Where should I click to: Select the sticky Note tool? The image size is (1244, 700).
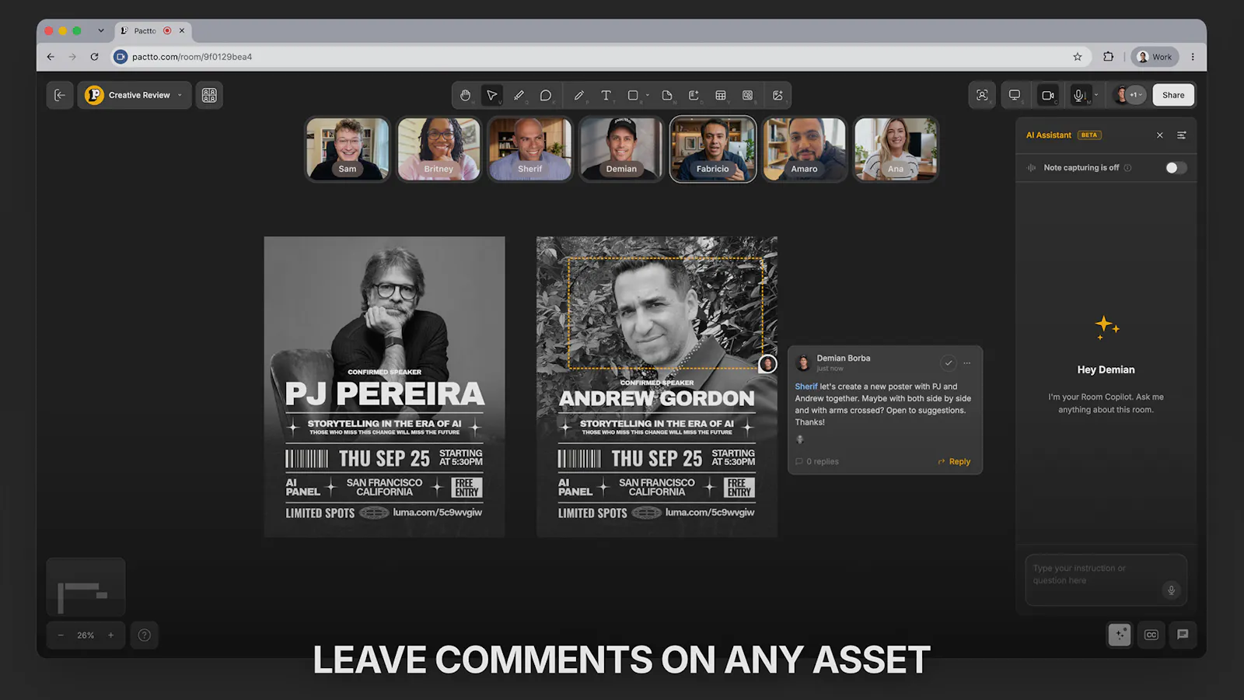point(667,95)
